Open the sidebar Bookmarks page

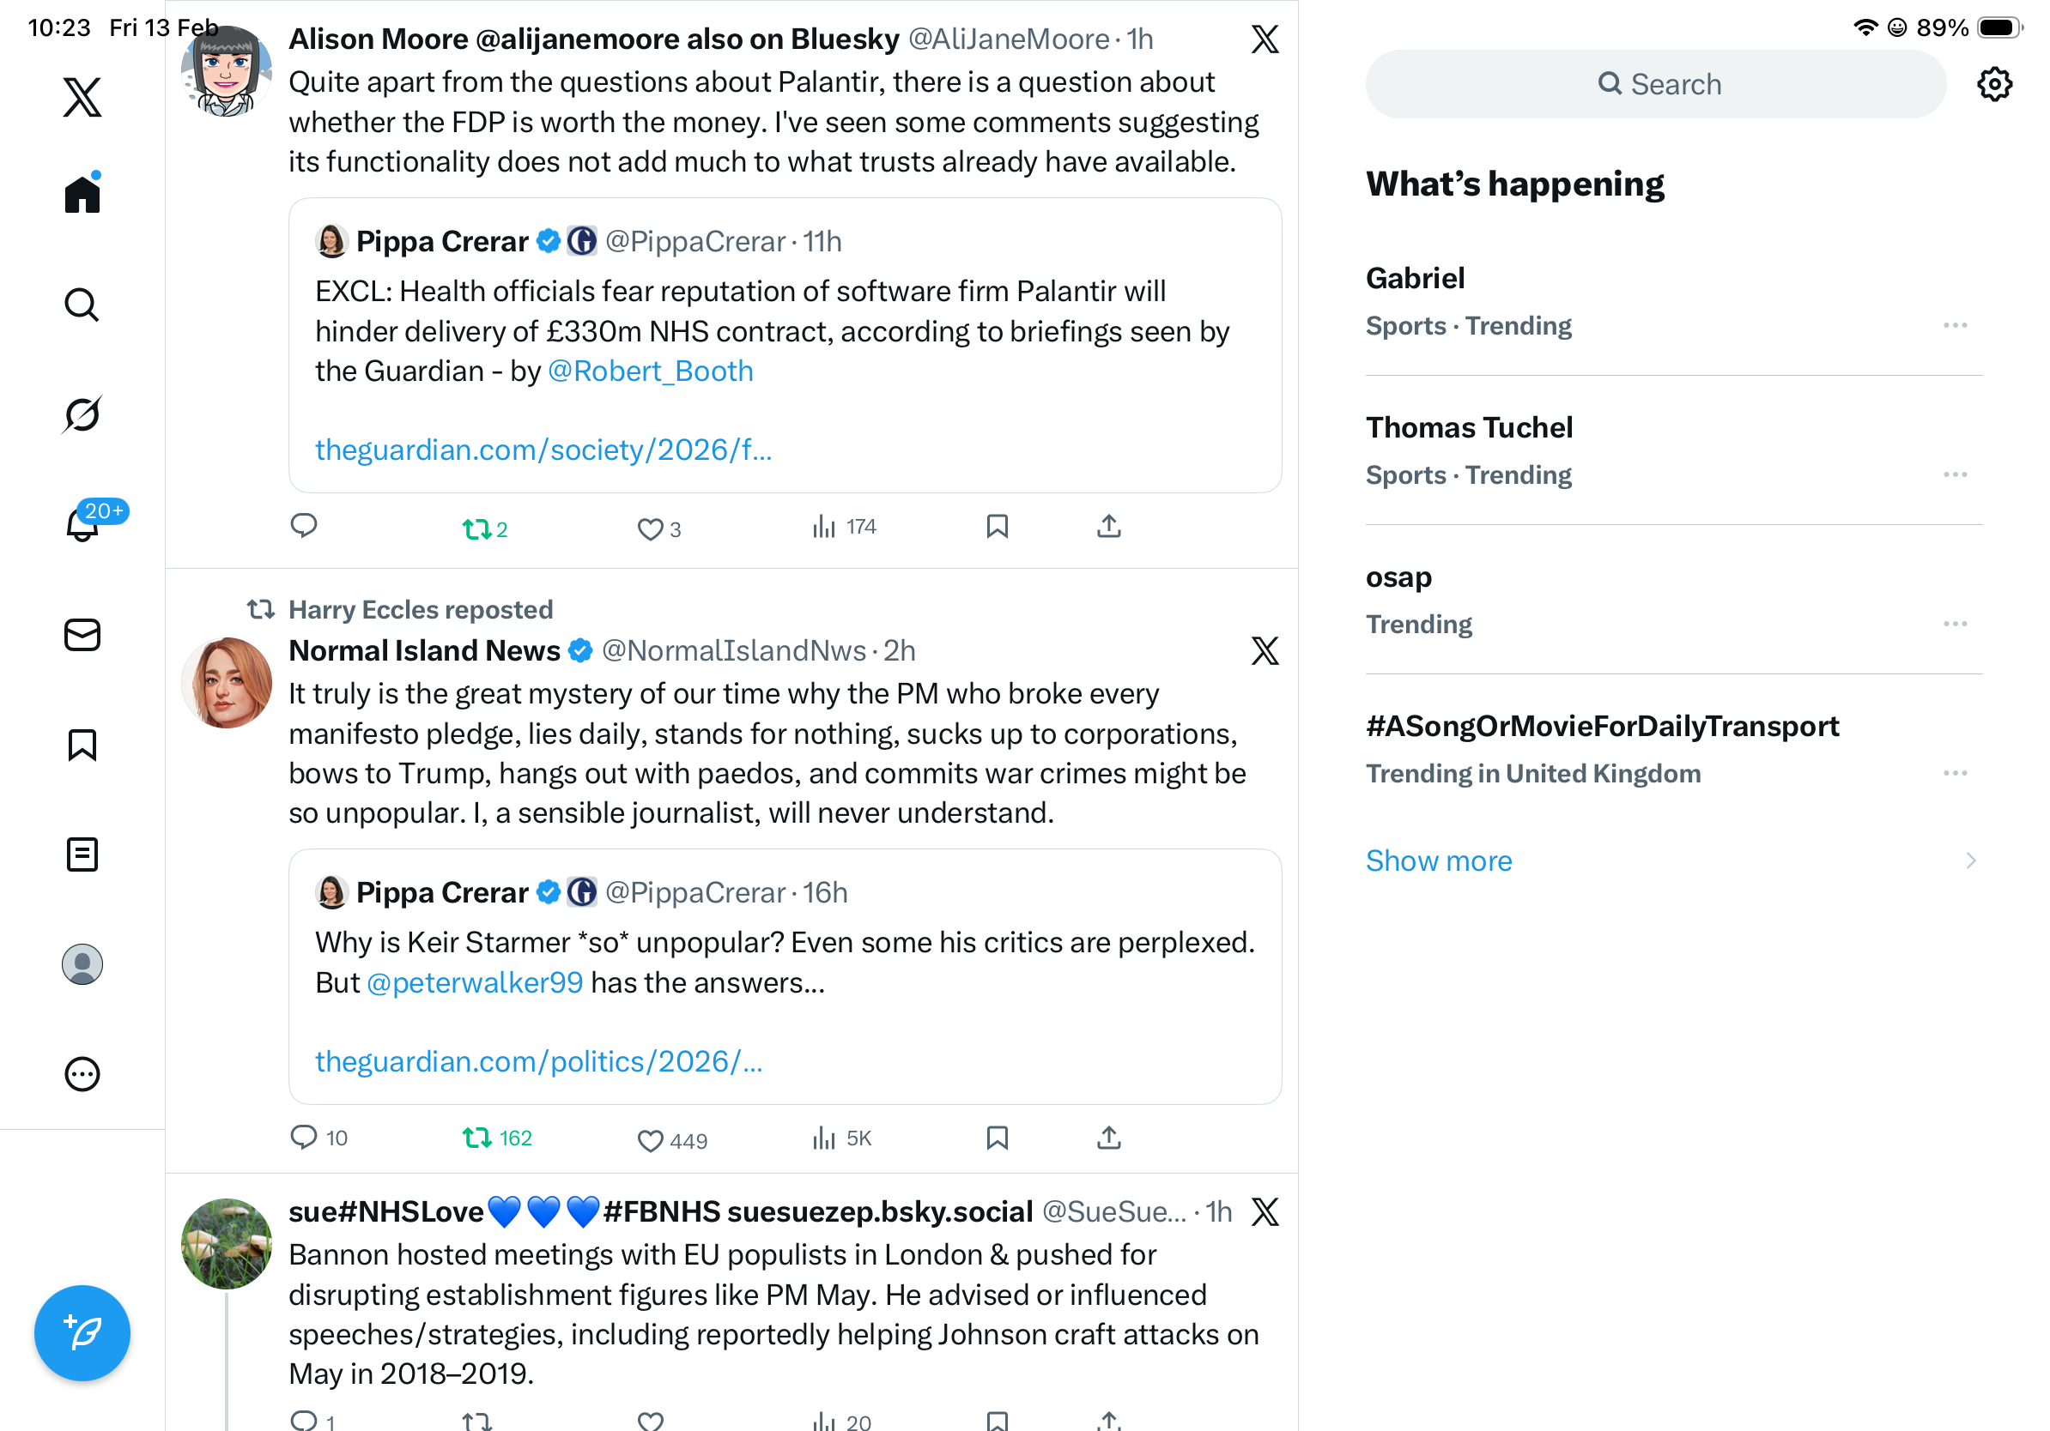[x=82, y=744]
